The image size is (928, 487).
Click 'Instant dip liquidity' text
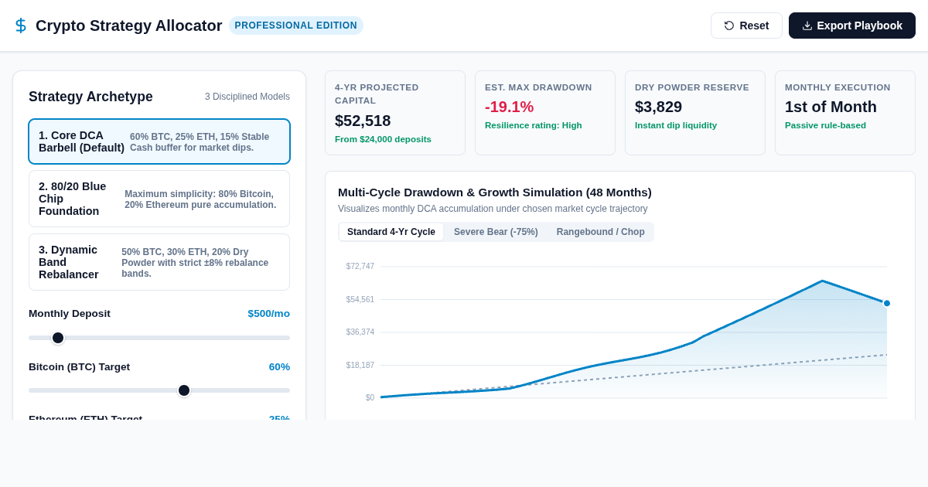(676, 125)
